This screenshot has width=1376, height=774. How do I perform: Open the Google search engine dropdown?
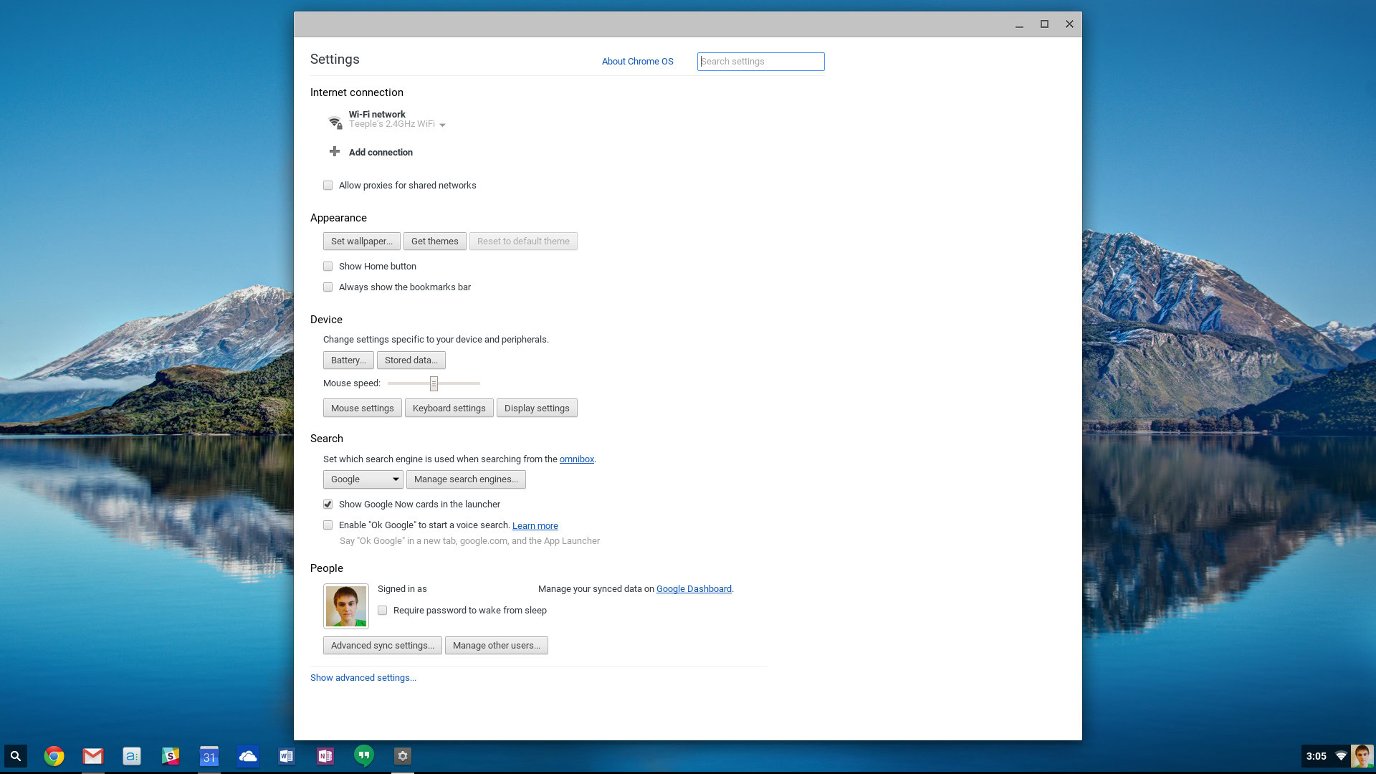363,479
